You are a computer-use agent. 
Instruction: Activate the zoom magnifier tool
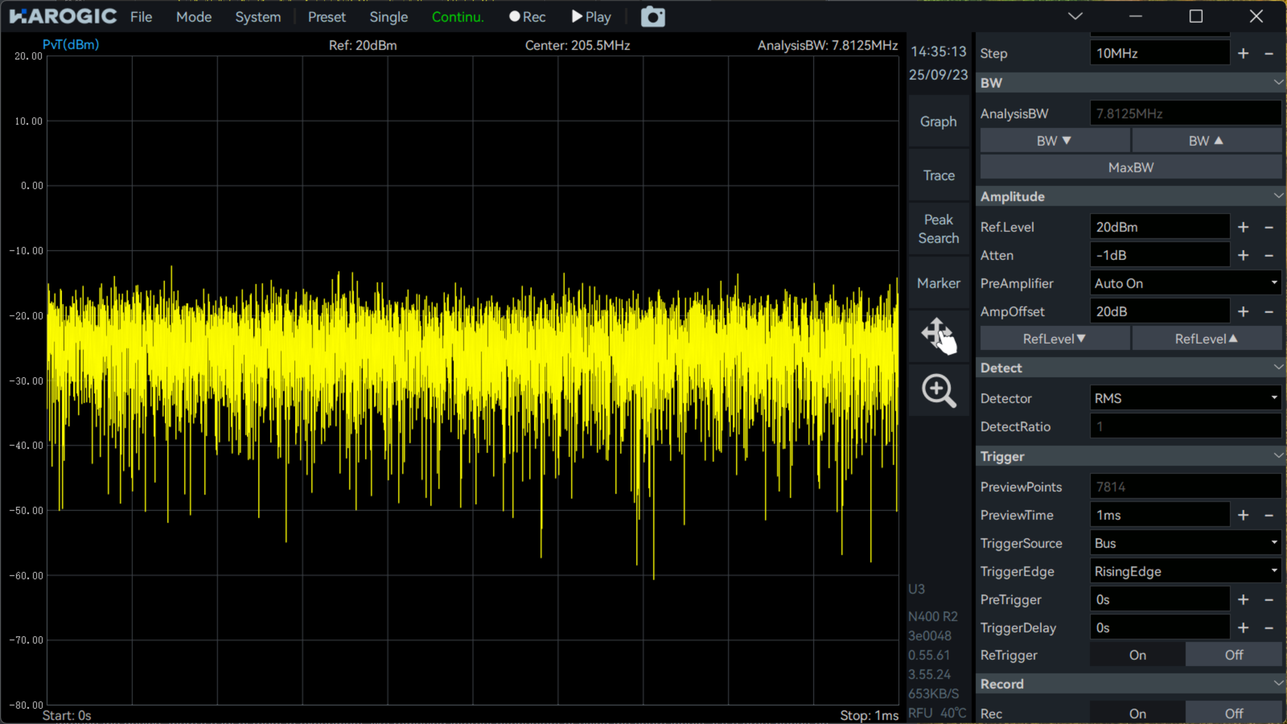pyautogui.click(x=938, y=390)
